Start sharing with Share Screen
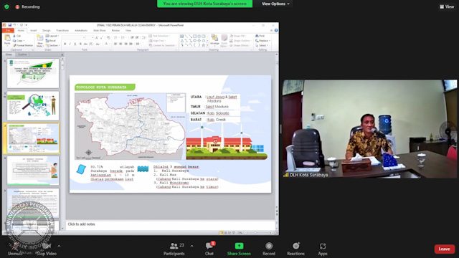This screenshot has height=258, width=459. pyautogui.click(x=239, y=249)
